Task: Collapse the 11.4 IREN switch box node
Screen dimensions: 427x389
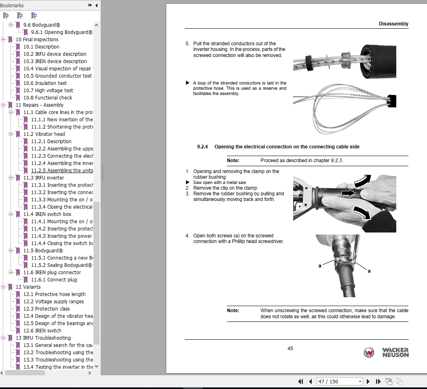Action: (x=11, y=214)
